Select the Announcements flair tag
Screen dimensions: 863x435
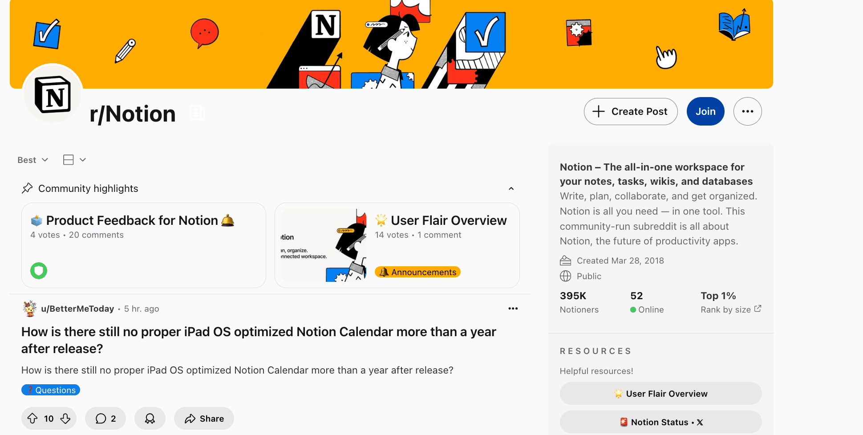pos(417,272)
